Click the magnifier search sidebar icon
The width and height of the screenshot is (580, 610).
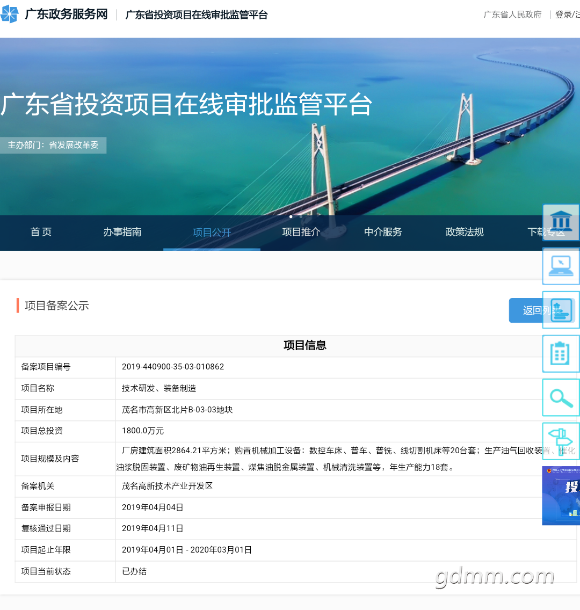point(561,397)
